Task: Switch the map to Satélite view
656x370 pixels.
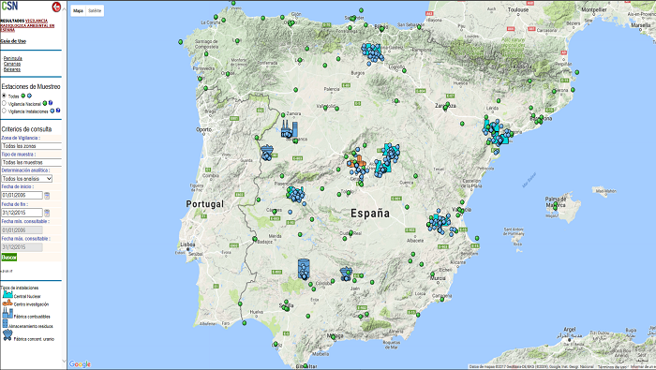Action: pyautogui.click(x=95, y=11)
